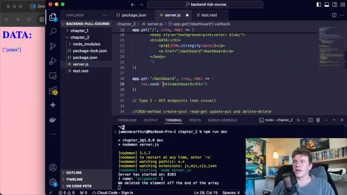Reload page in the browser window
The height and width of the screenshot is (195, 347).
tap(29, 19)
